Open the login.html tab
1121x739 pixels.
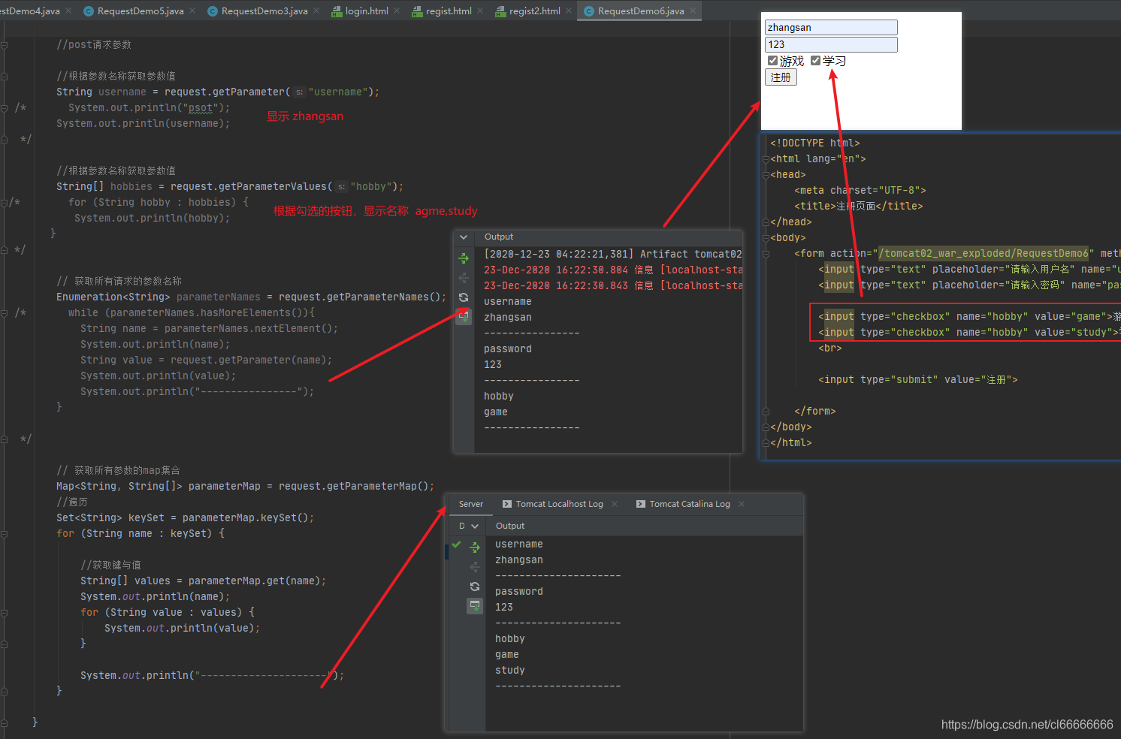366,11
